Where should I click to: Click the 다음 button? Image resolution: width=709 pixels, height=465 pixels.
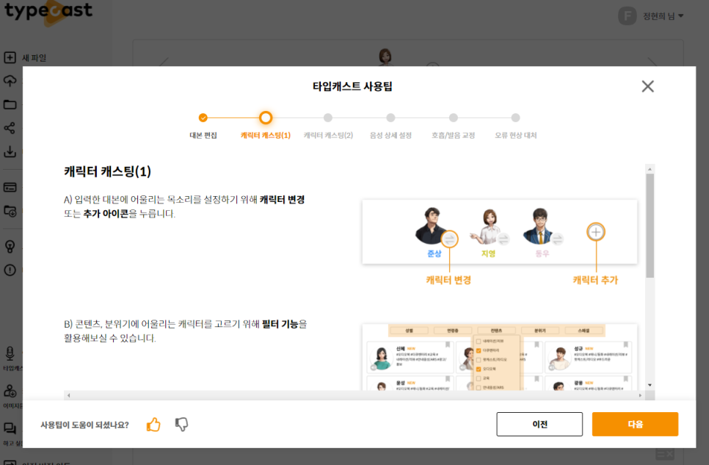point(635,425)
